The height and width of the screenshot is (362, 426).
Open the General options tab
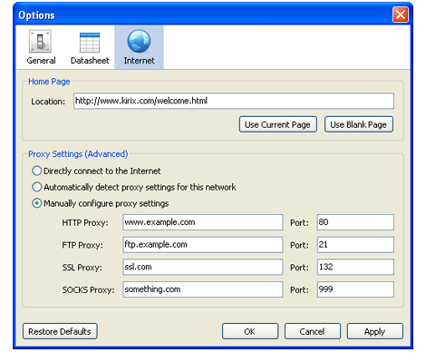pos(41,47)
